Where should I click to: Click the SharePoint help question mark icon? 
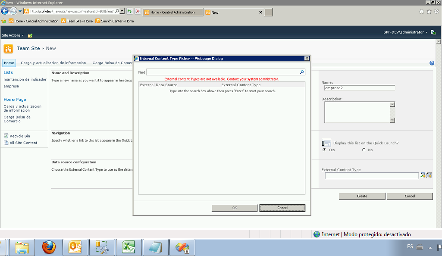(432, 63)
